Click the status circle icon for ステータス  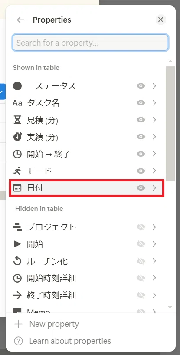[x=17, y=86]
